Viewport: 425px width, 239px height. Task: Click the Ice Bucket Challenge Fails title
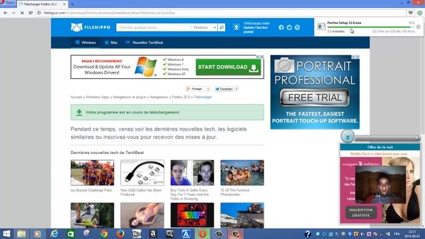click(91, 191)
